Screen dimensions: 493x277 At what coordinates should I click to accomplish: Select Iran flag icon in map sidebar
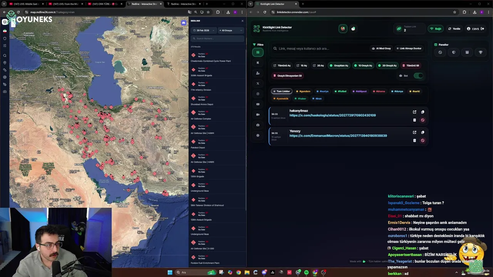[x=5, y=31]
